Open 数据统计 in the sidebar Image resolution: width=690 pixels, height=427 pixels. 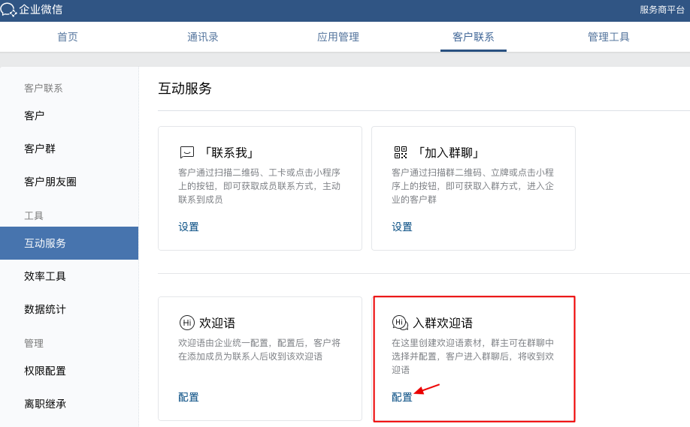coord(45,309)
